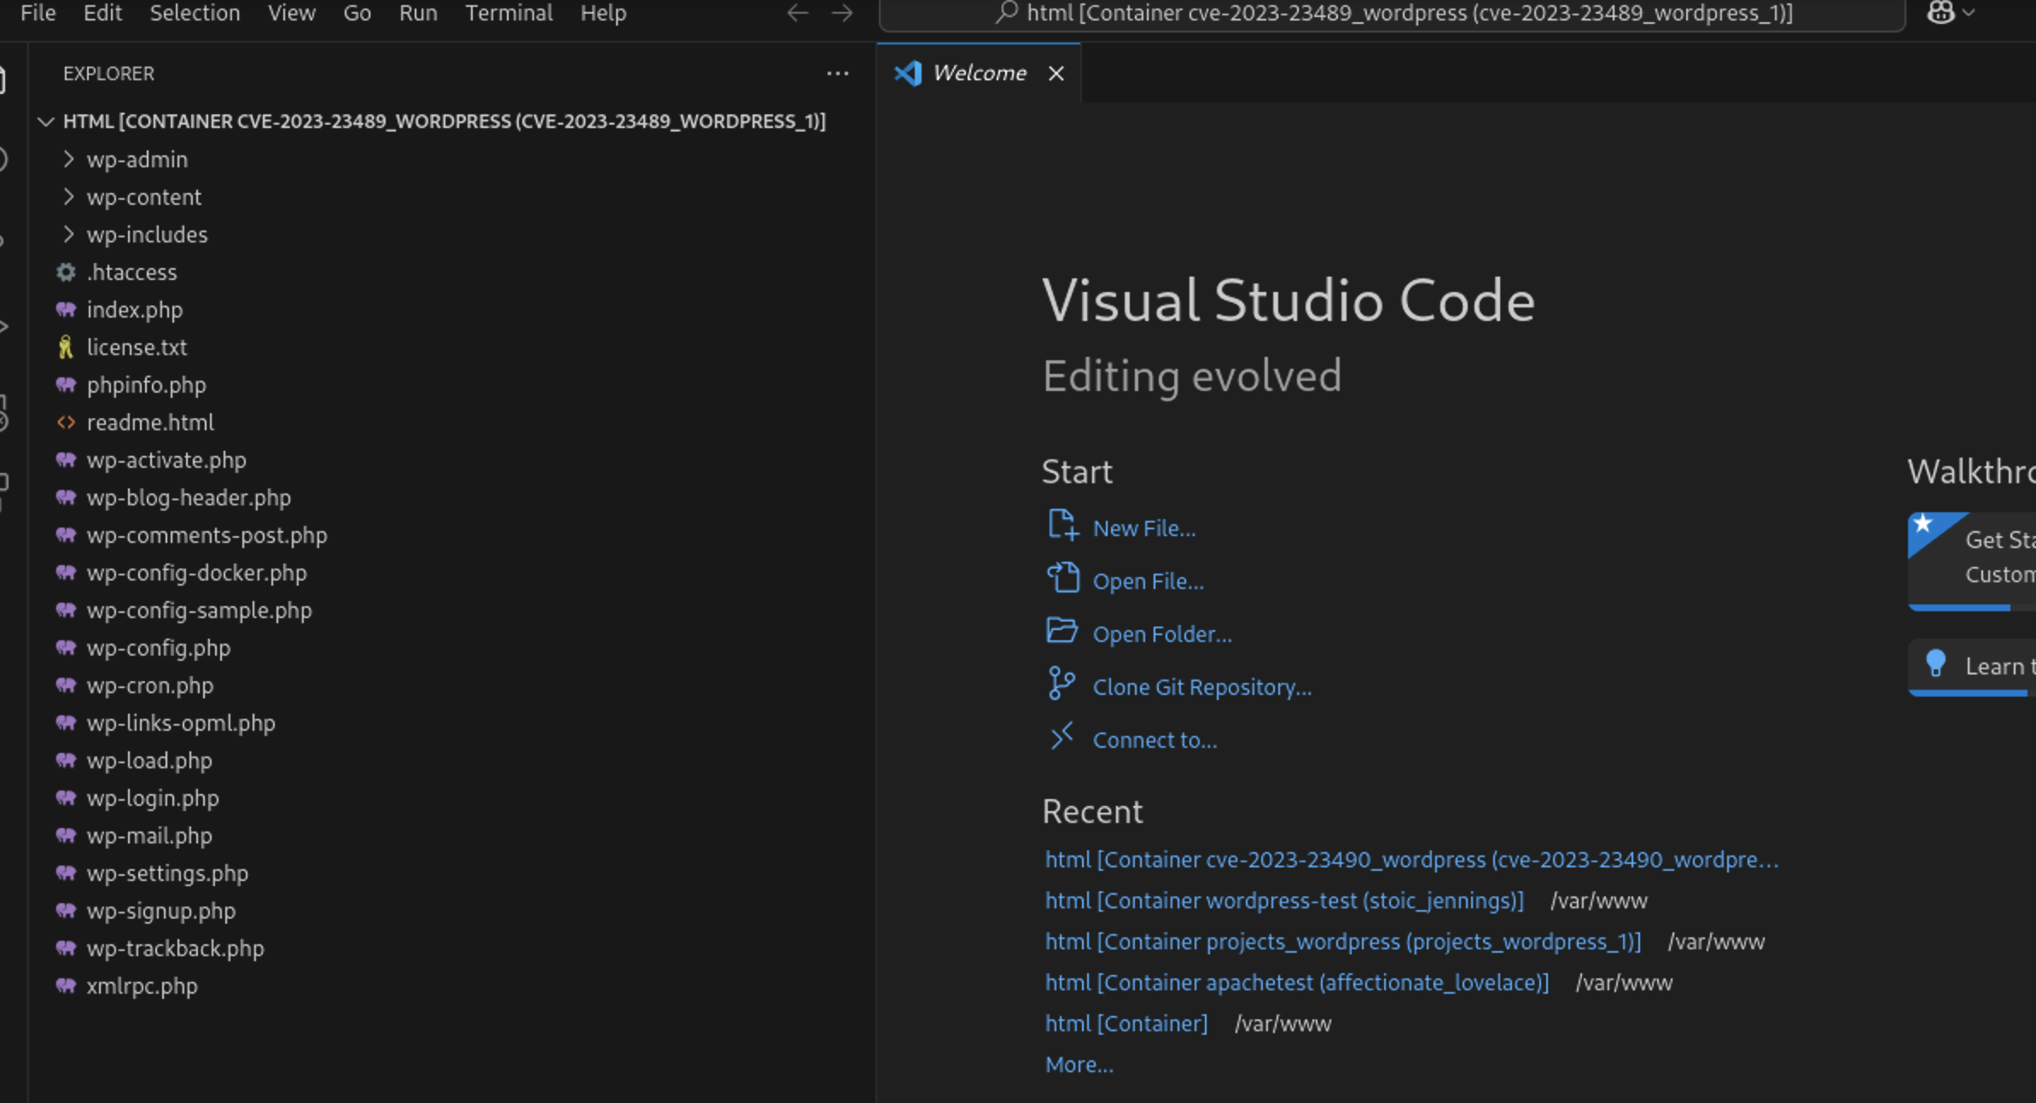2036x1103 pixels.
Task: Open the xmlrpc.php file
Action: coord(142,986)
